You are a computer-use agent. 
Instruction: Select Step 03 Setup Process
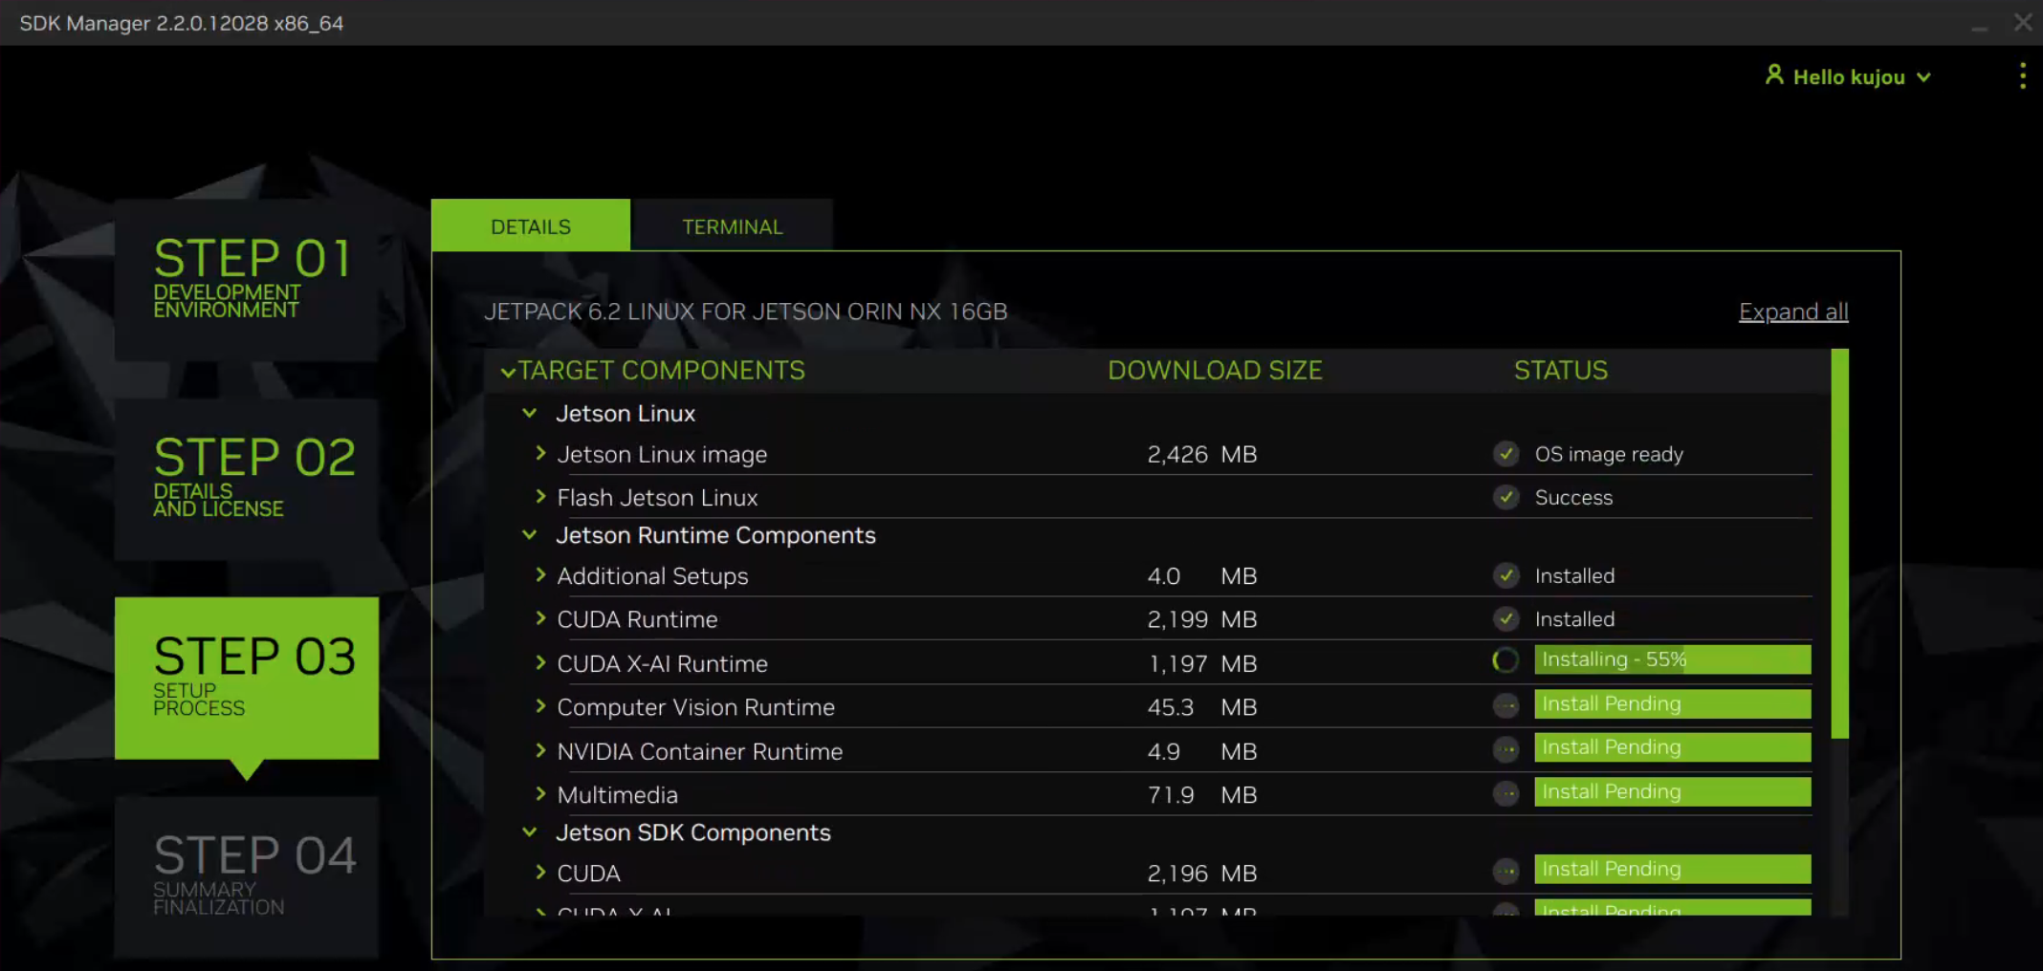247,678
